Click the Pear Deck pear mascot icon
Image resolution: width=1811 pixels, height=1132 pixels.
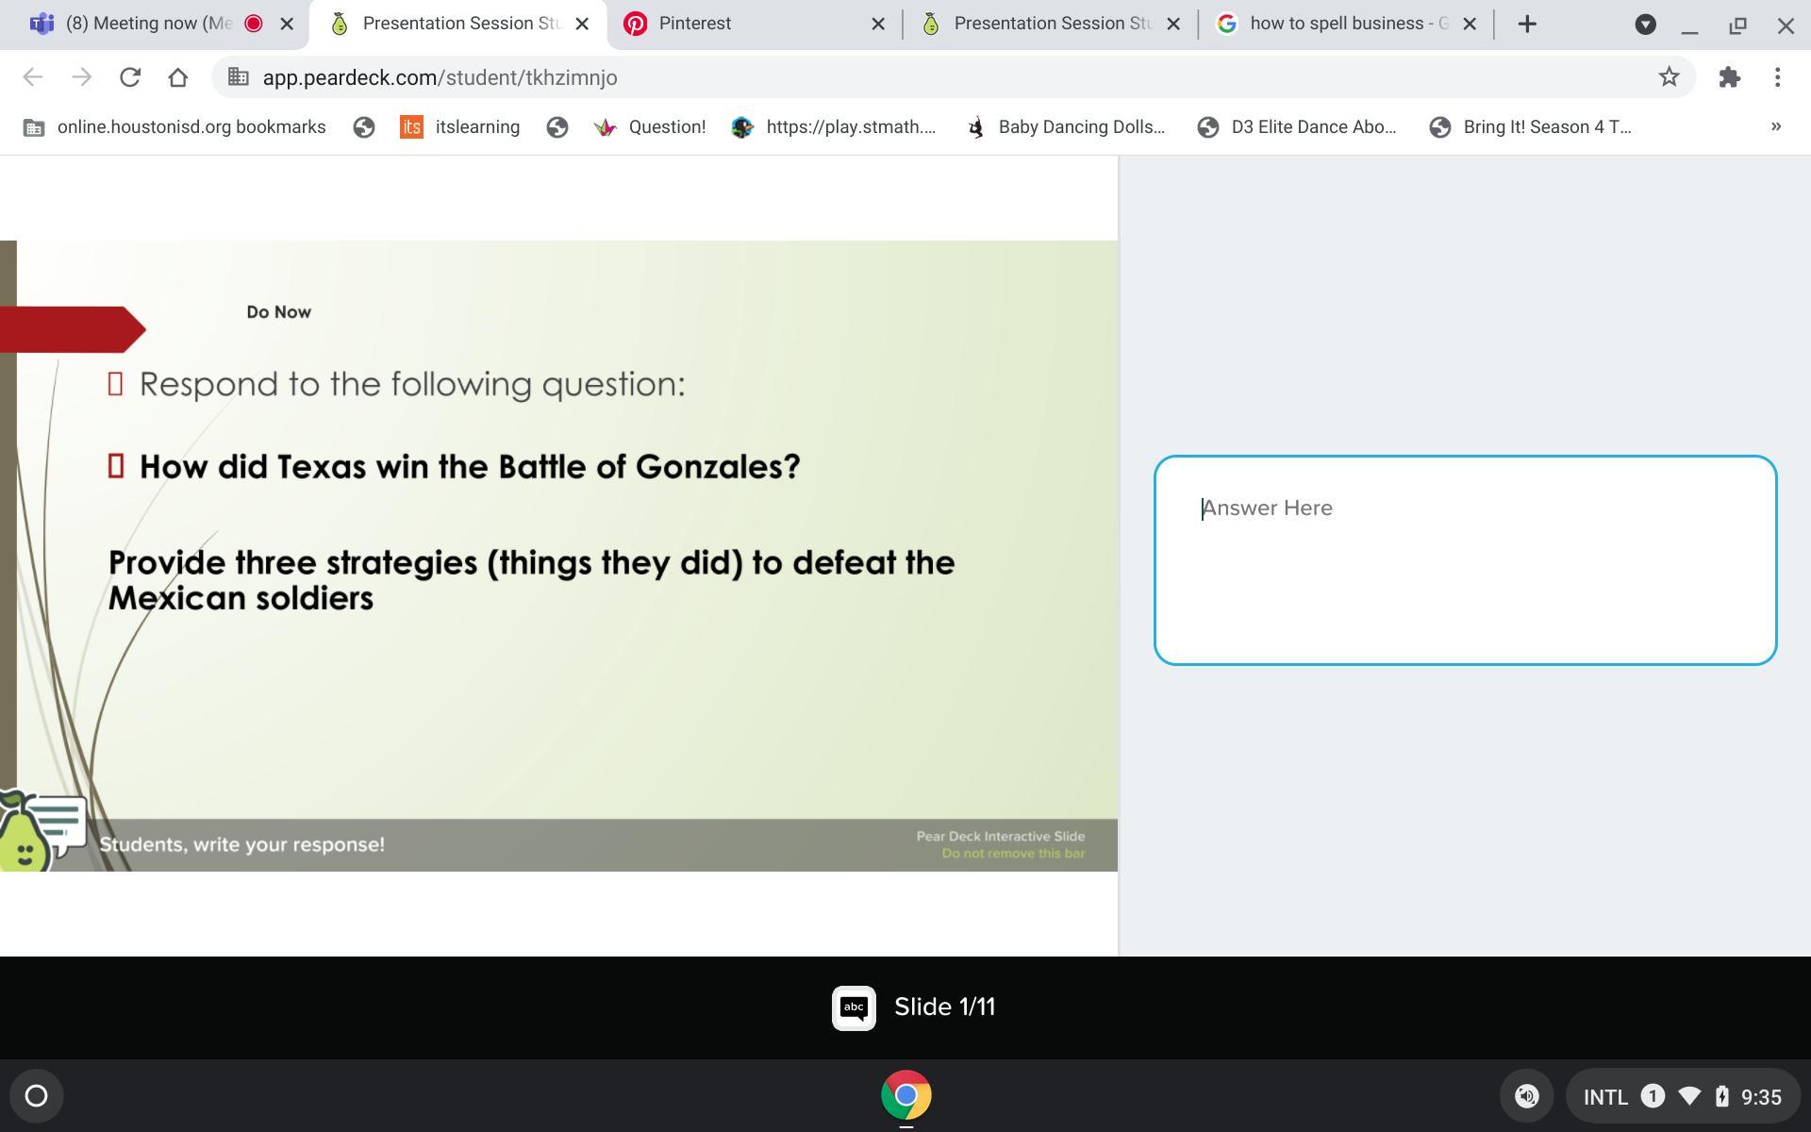click(26, 837)
